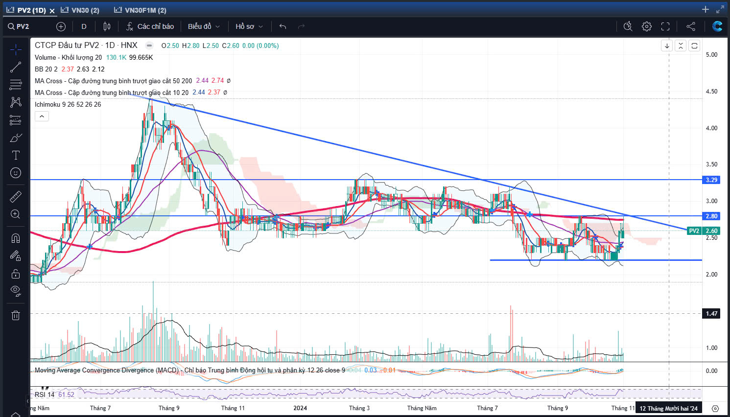The height and width of the screenshot is (417, 730).
Task: Select the RSI 14 indicator legend
Action: click(x=45, y=394)
